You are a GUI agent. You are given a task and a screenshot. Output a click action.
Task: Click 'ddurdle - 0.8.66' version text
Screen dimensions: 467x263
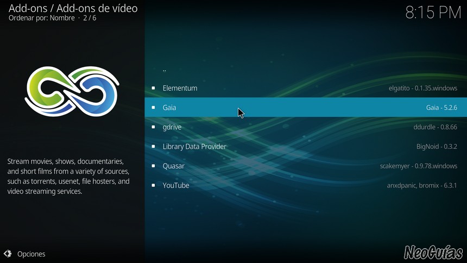pos(435,127)
